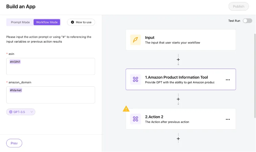Open the How to use guide

81,22
